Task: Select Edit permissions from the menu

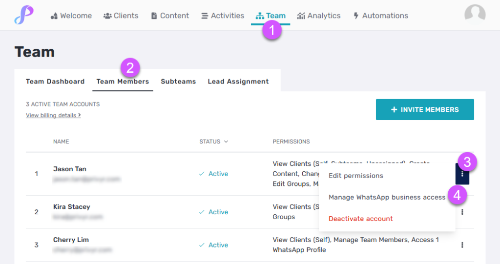Action: tap(356, 176)
